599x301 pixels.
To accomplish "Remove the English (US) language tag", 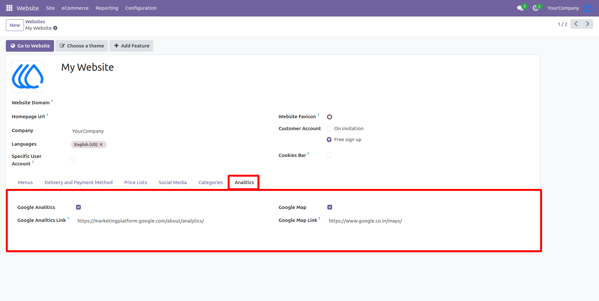I will (x=101, y=144).
